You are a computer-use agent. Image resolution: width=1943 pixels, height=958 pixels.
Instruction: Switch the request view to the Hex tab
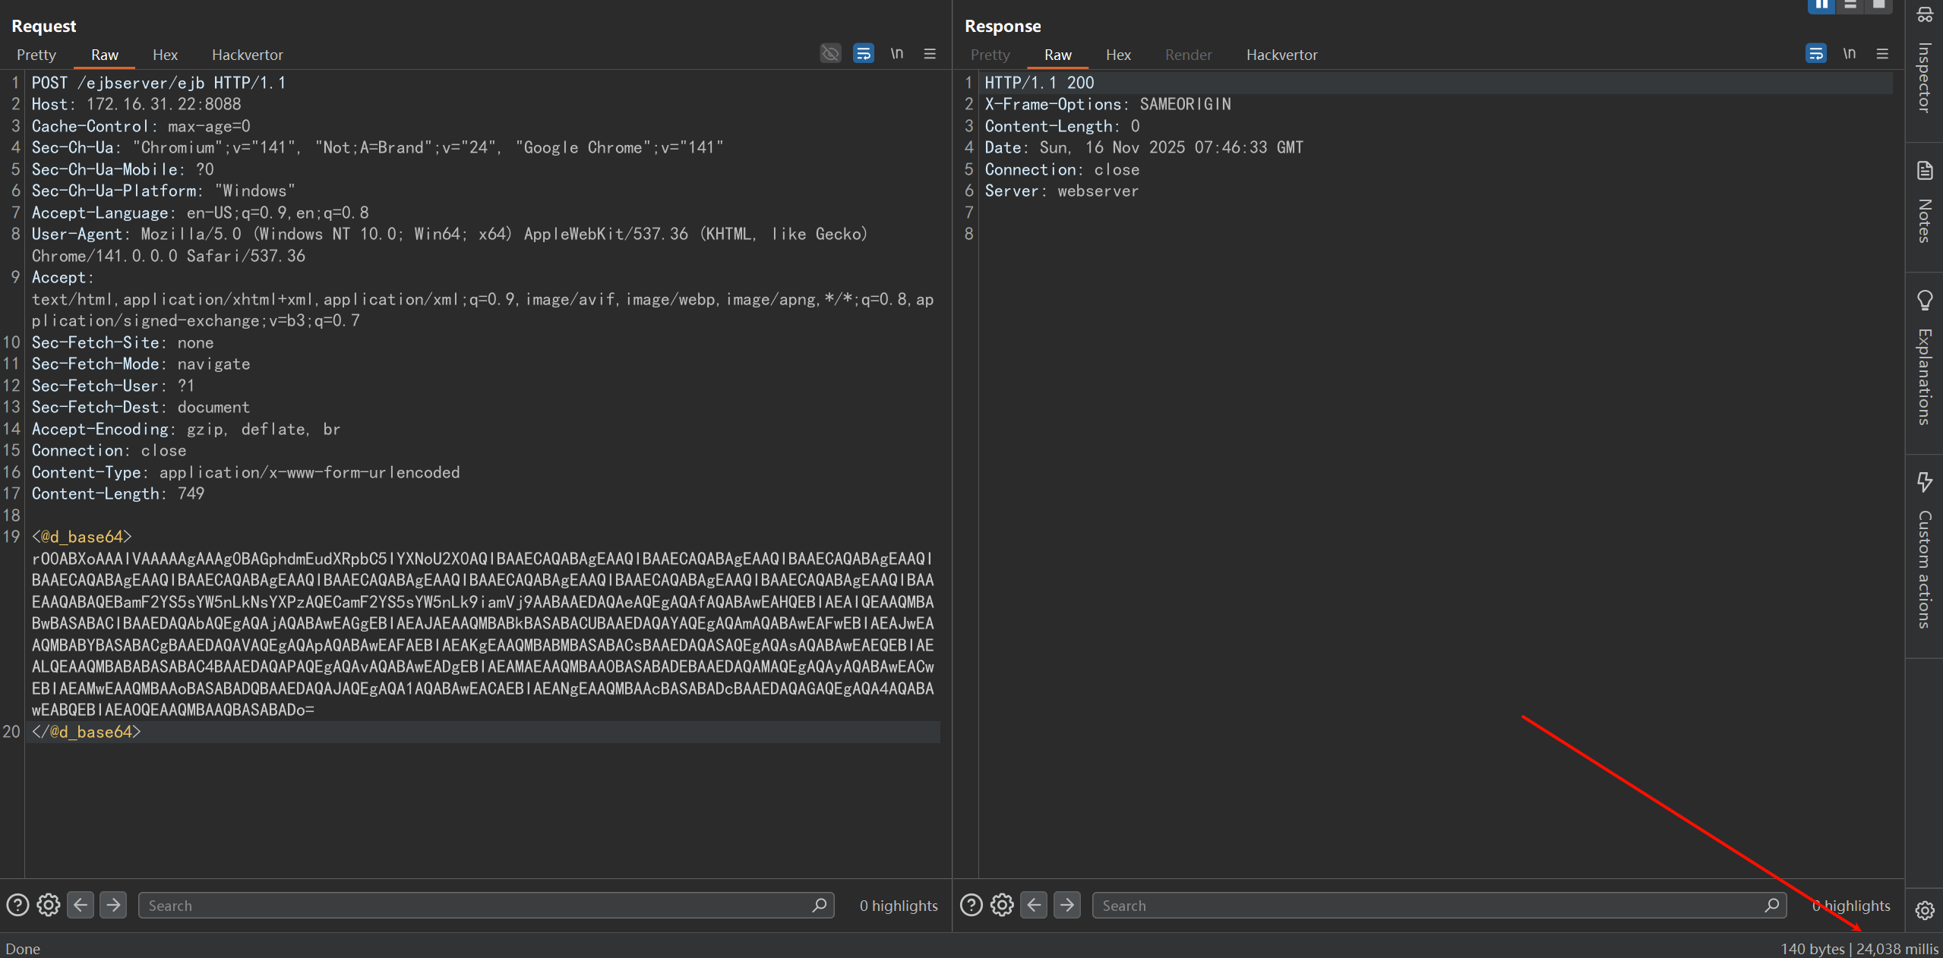click(165, 55)
